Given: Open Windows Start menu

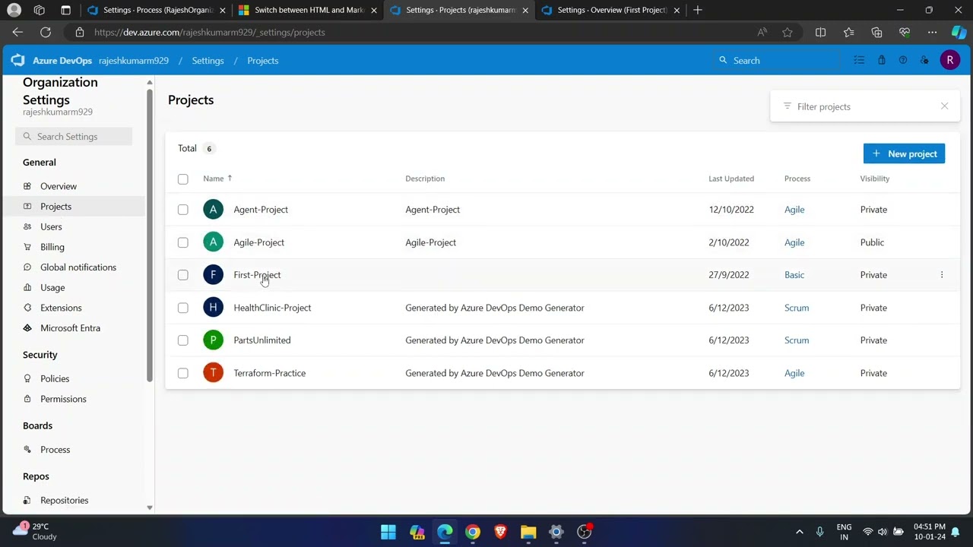Looking at the screenshot, I should [388, 532].
